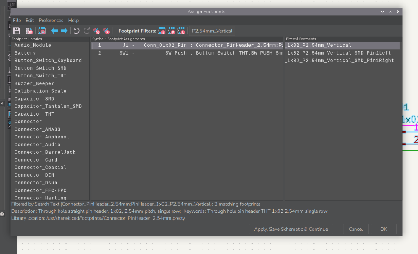
Task: Confirm assignments with the OK button
Action: (x=383, y=229)
